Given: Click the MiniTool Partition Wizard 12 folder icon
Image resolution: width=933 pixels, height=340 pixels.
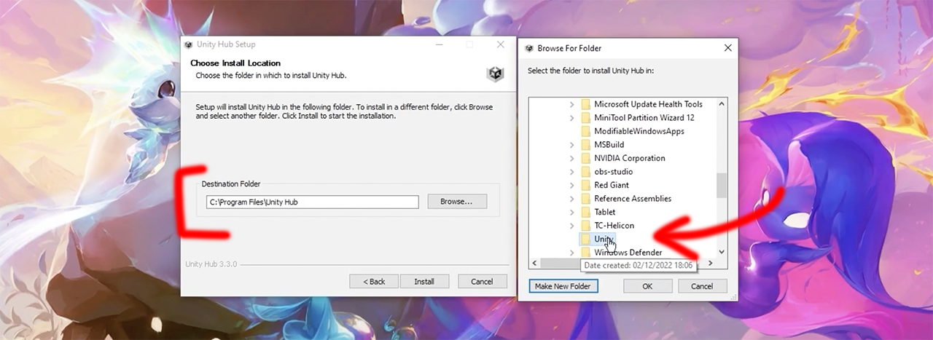Looking at the screenshot, I should pyautogui.click(x=585, y=117).
